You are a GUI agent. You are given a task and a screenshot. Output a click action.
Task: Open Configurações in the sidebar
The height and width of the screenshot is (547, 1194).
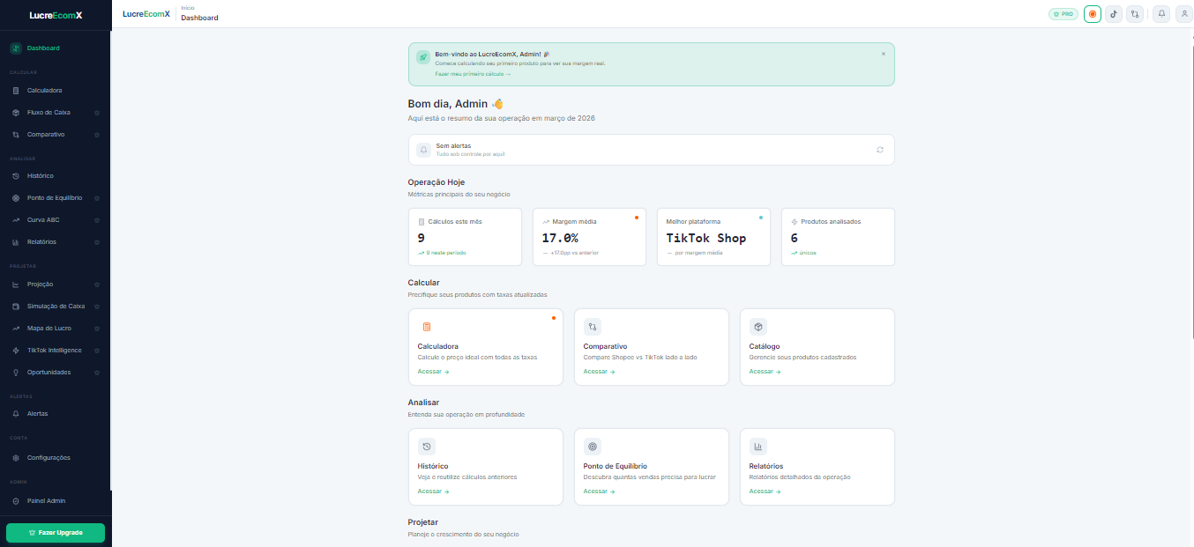coord(56,458)
